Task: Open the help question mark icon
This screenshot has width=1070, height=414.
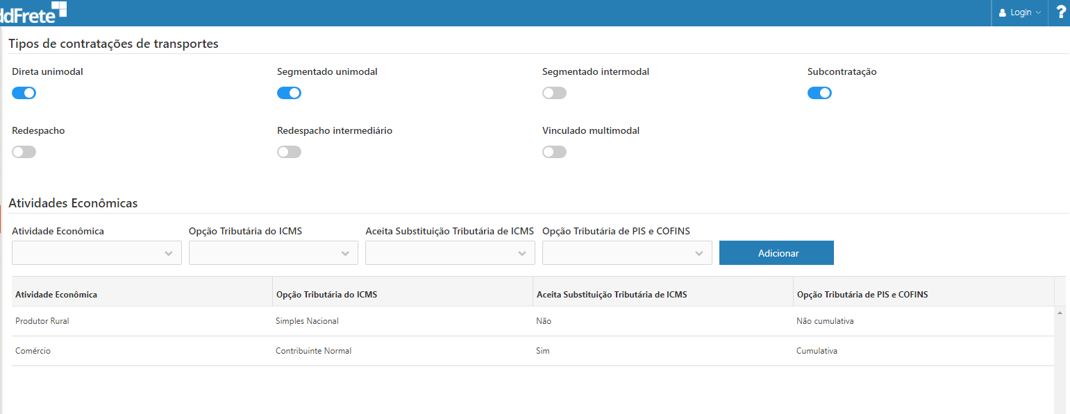Action: (x=1060, y=12)
